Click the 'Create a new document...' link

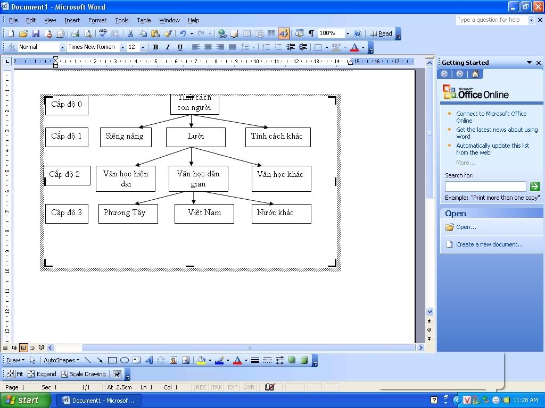click(x=490, y=244)
